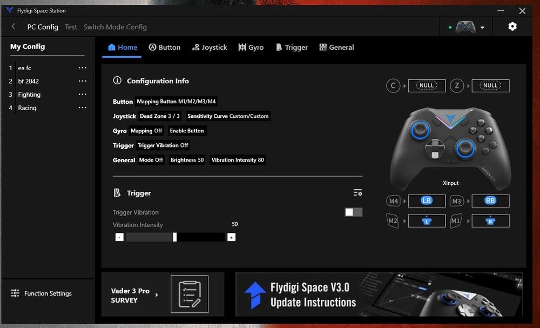Select the Home tab

click(x=123, y=47)
